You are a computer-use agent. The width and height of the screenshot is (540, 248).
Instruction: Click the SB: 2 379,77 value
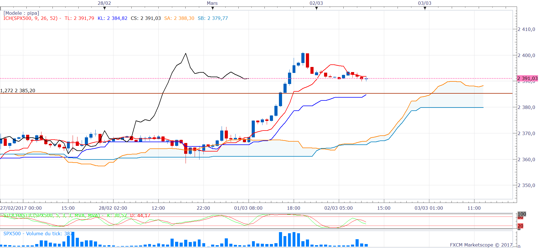click(213, 18)
